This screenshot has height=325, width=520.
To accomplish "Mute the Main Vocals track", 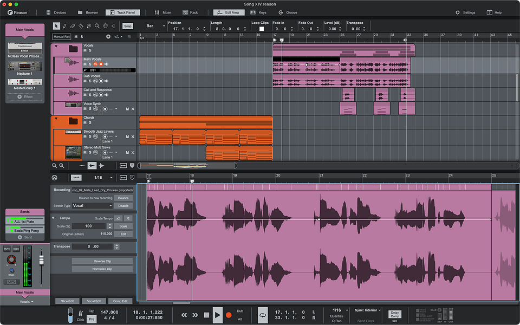I will pyautogui.click(x=85, y=64).
